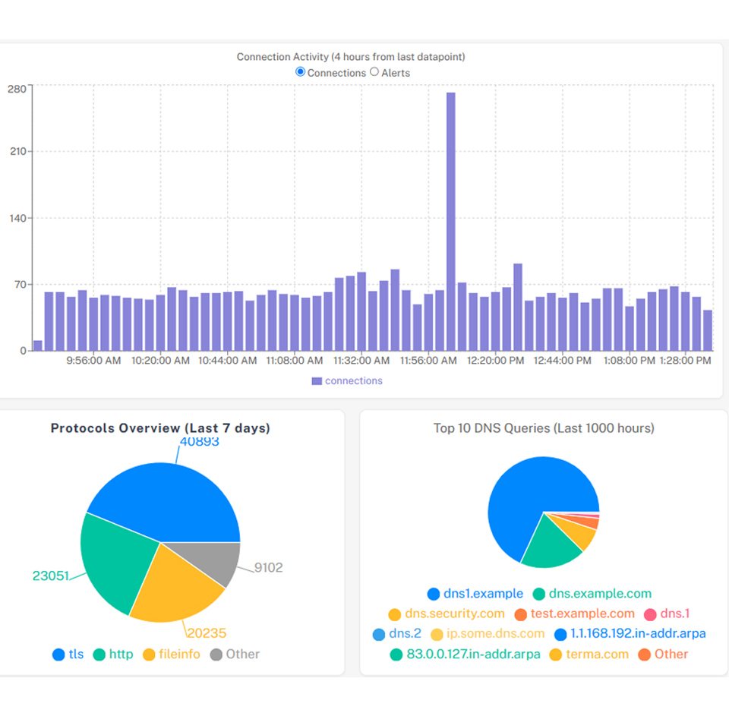This screenshot has height=716, width=729.
Task: Toggle the connections legend under the bar chart
Action: 347,381
